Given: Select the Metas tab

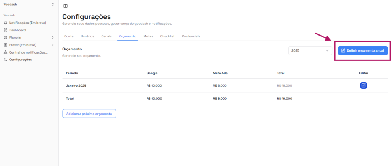Looking at the screenshot, I should coord(148,36).
